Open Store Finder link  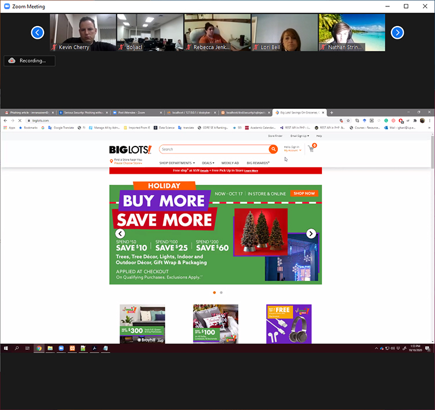275,136
